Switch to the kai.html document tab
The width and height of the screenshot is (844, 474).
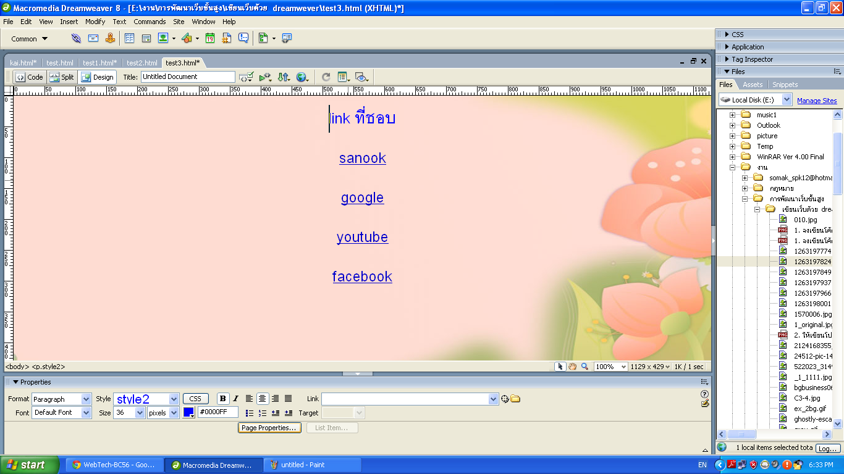(23, 63)
